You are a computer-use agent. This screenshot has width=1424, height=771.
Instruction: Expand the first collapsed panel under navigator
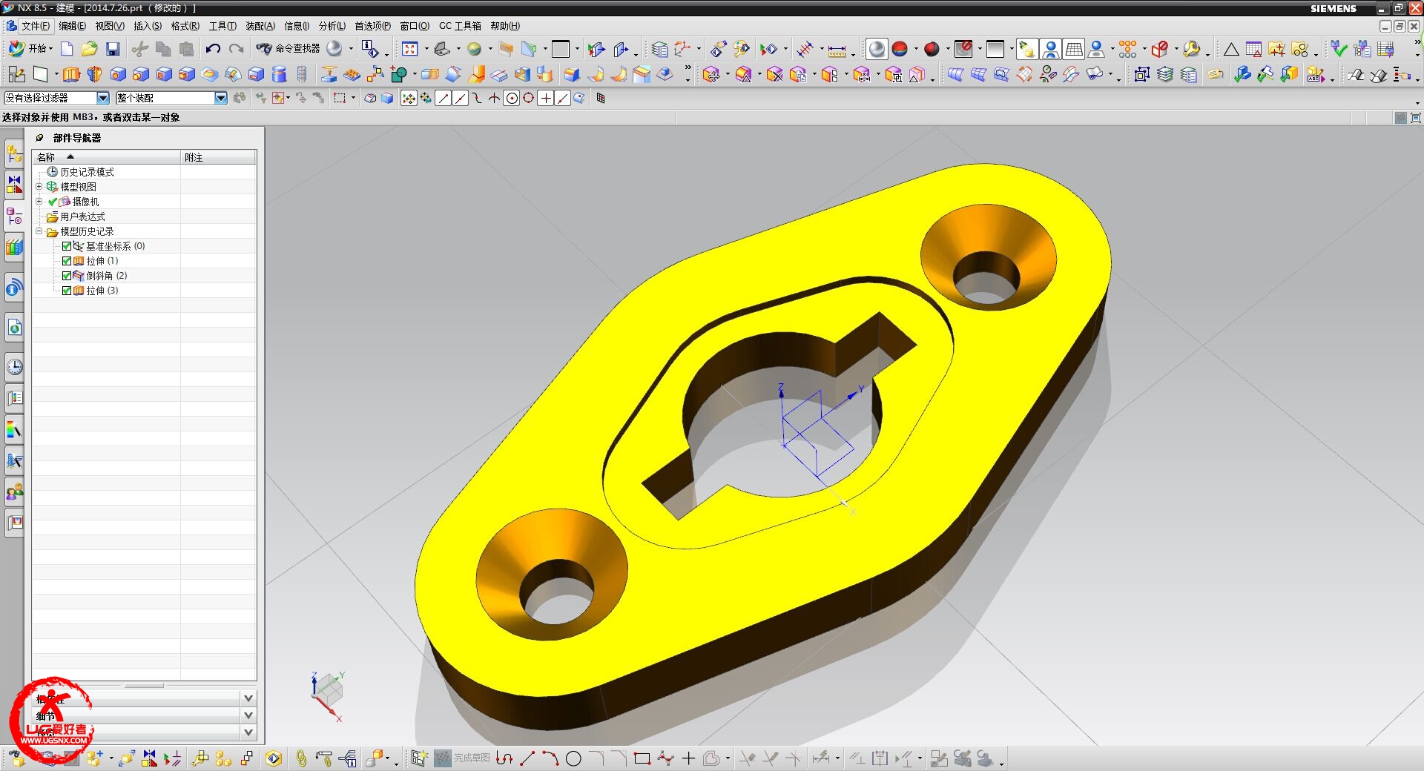coord(248,698)
